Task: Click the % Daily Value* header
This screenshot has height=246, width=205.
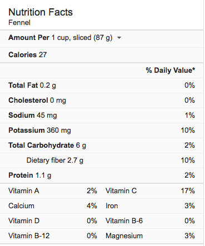Action: click(170, 71)
